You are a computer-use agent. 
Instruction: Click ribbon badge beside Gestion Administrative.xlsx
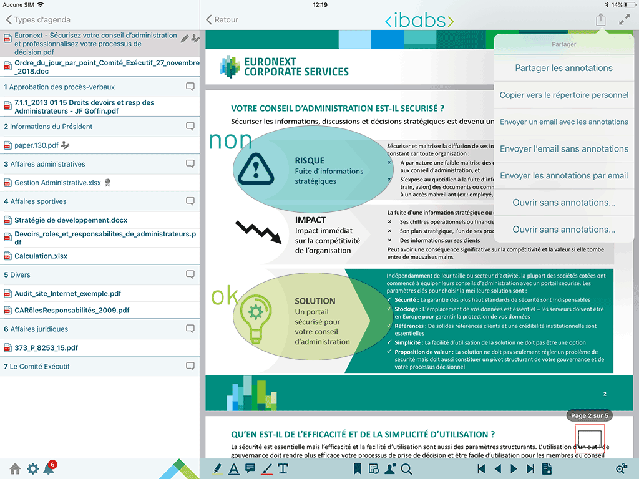pyautogui.click(x=107, y=183)
